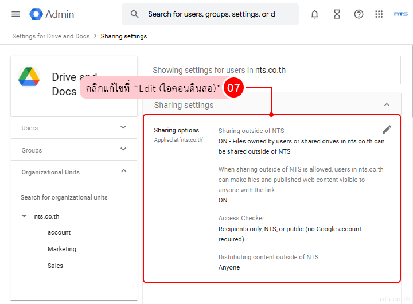Viewport: 413px width, 304px height.
Task: Open the hourglass tasks icon
Action: [x=337, y=14]
